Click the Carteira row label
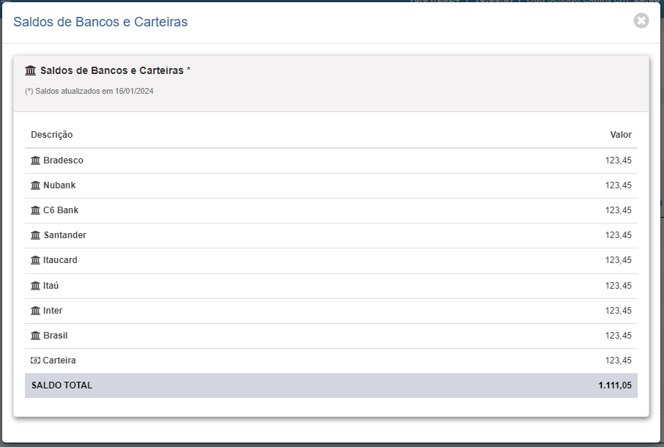The width and height of the screenshot is (664, 447). [x=59, y=361]
